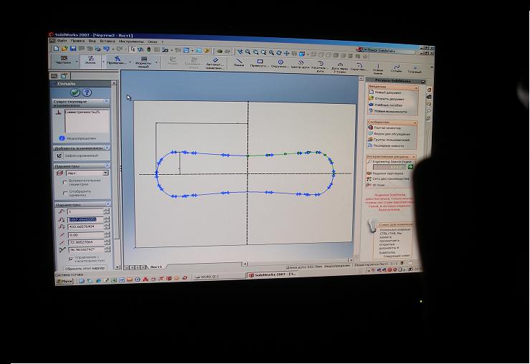Click the Windows Пуск start button
The image size is (530, 364).
click(66, 282)
